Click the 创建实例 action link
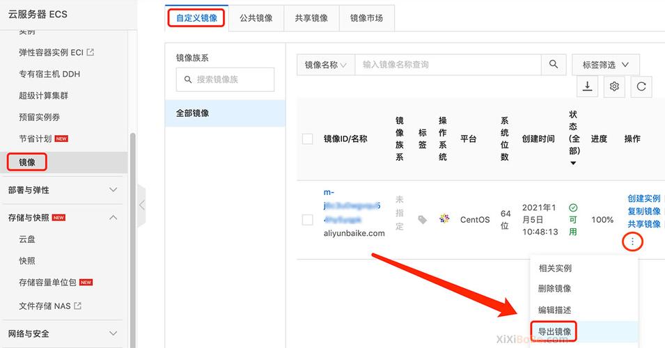Image resolution: width=665 pixels, height=348 pixels. point(644,198)
